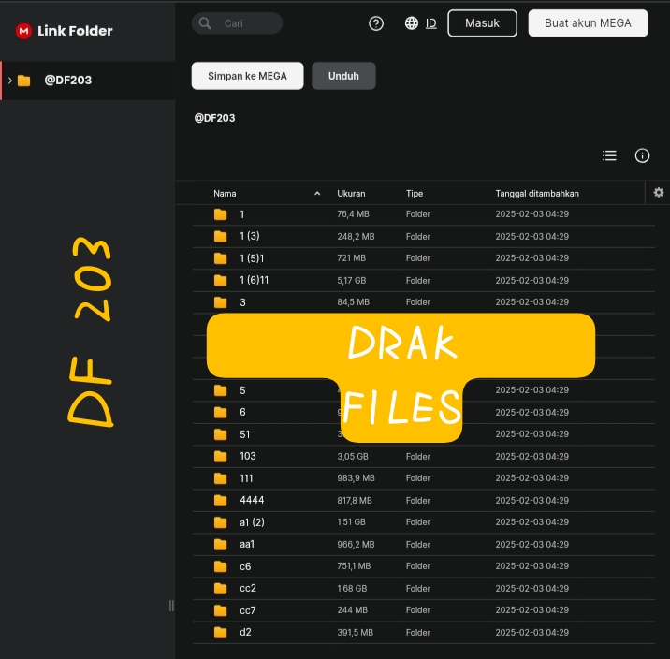Image resolution: width=670 pixels, height=659 pixels.
Task: Click Simpan ke MEGA button
Action: click(x=247, y=76)
